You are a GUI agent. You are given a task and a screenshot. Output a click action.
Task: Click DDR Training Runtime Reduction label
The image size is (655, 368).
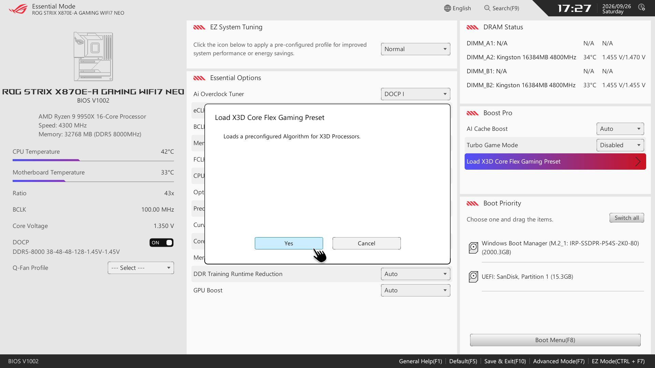click(238, 274)
